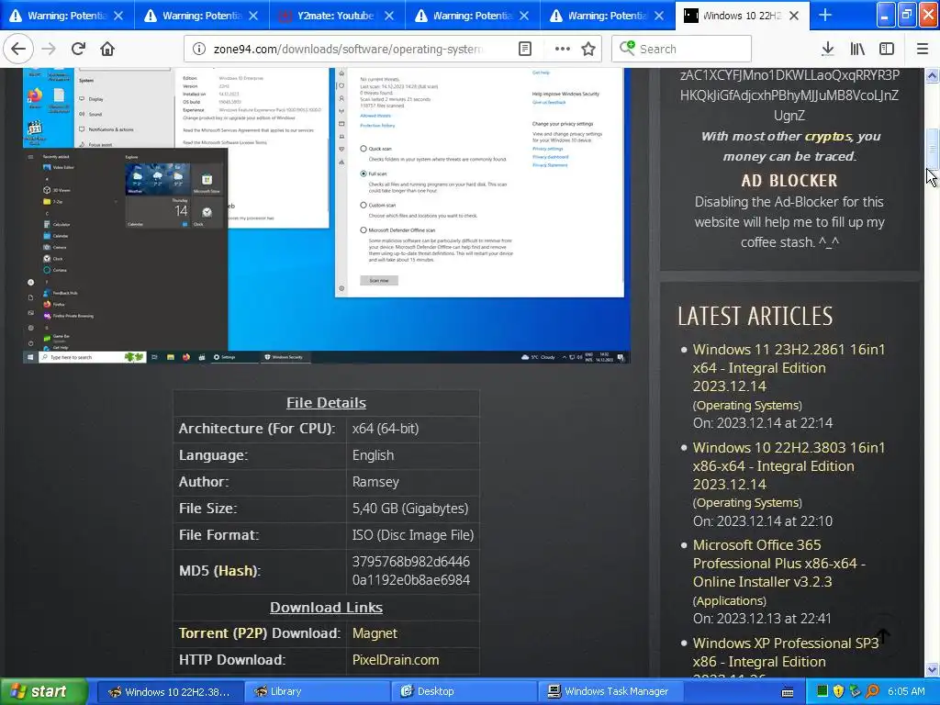This screenshot has height=705, width=940.
Task: Open page actions three-dot menu
Action: coord(563,49)
